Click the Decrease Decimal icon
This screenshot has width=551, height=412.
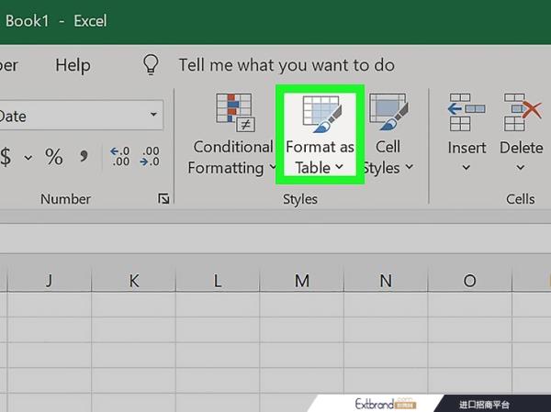pyautogui.click(x=148, y=157)
